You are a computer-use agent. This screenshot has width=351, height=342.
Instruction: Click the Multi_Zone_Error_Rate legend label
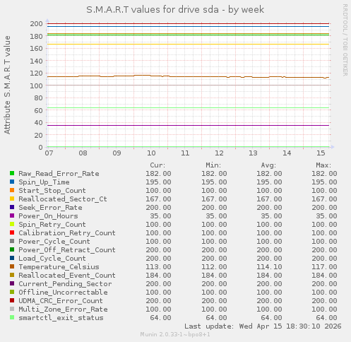click(x=63, y=309)
